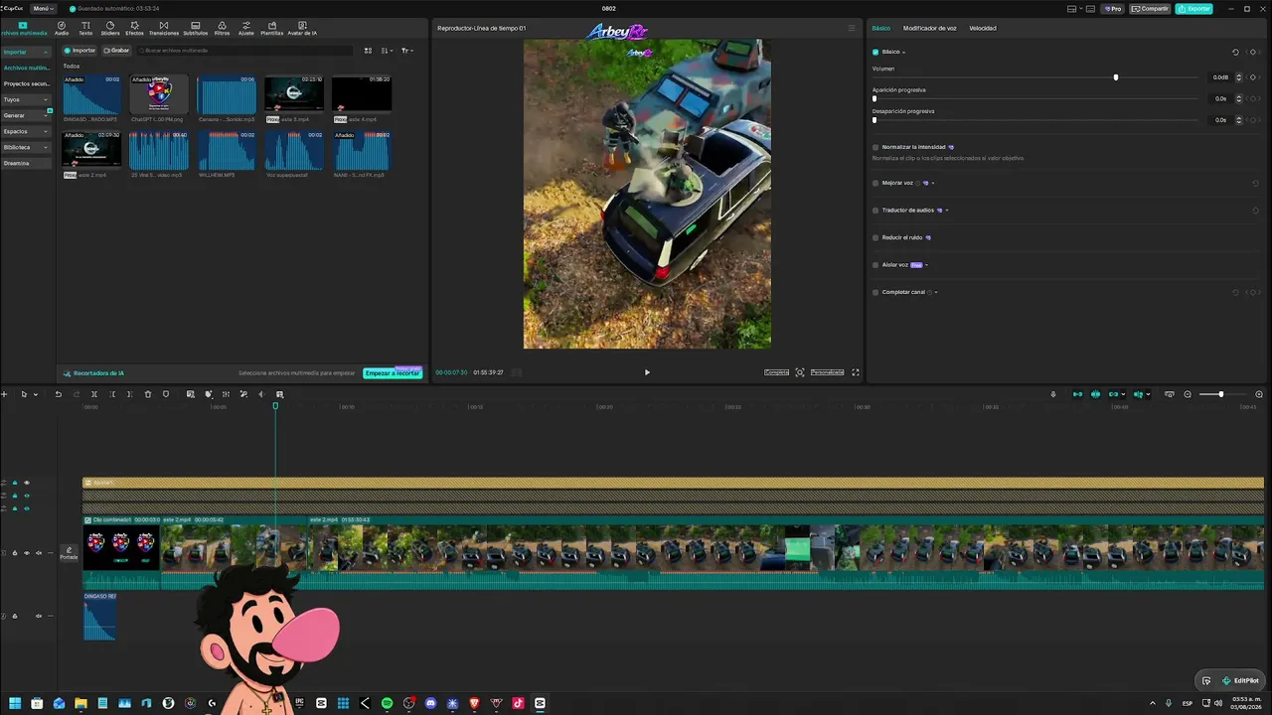Switch to the Modificador de voz tab

pos(930,28)
